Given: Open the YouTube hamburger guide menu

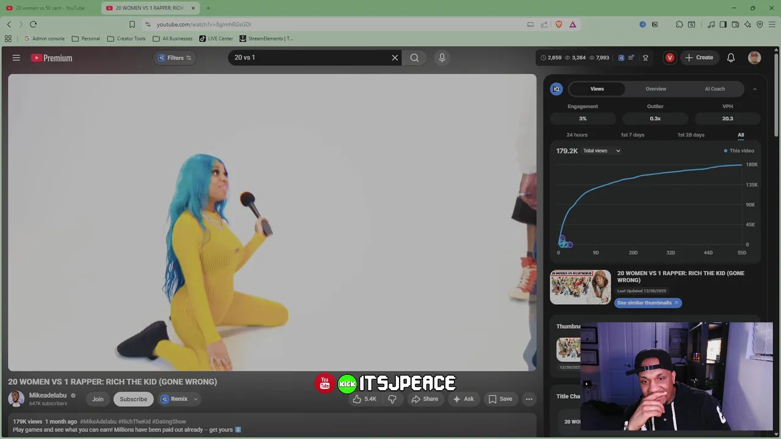Looking at the screenshot, I should coord(16,58).
